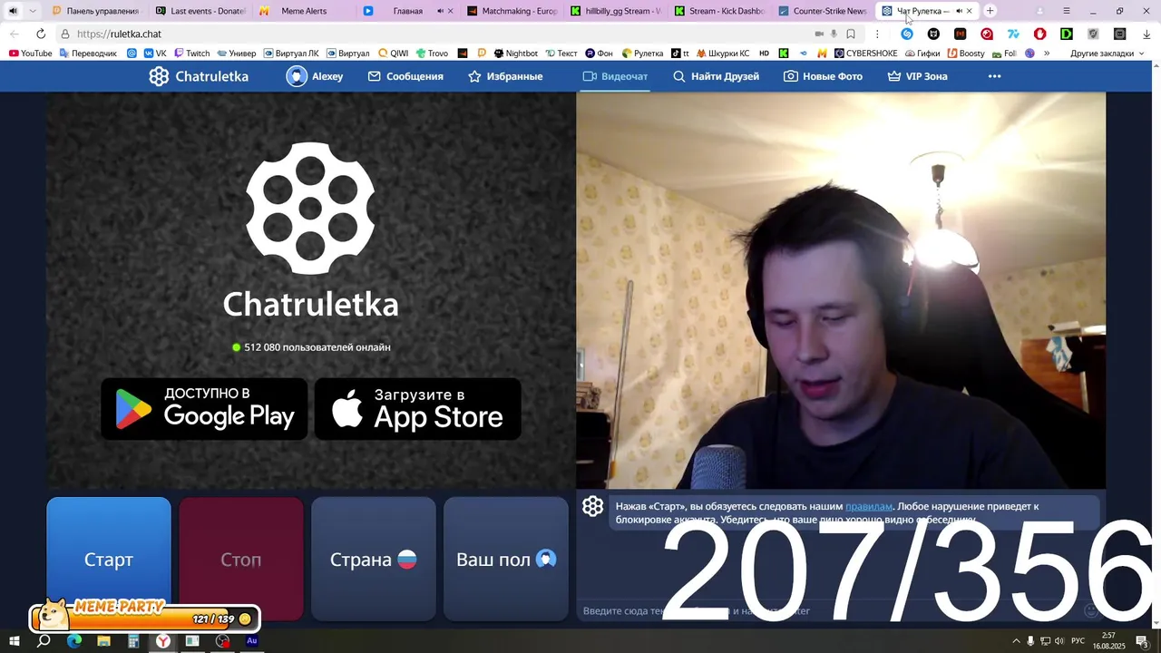The image size is (1161, 653).
Task: Reload the page with the refresh icon
Action: pos(41,34)
